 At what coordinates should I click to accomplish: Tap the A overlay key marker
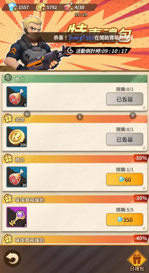(27, 114)
